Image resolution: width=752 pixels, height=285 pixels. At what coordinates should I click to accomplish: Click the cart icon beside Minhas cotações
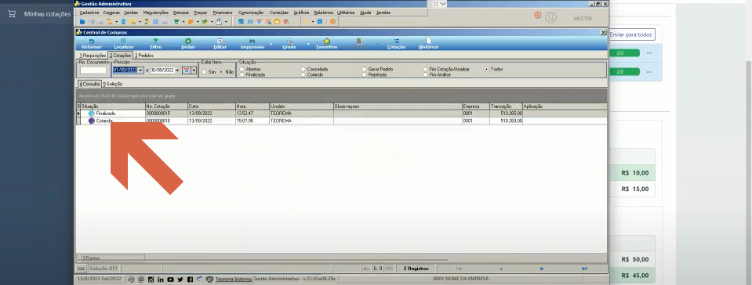[x=12, y=14]
